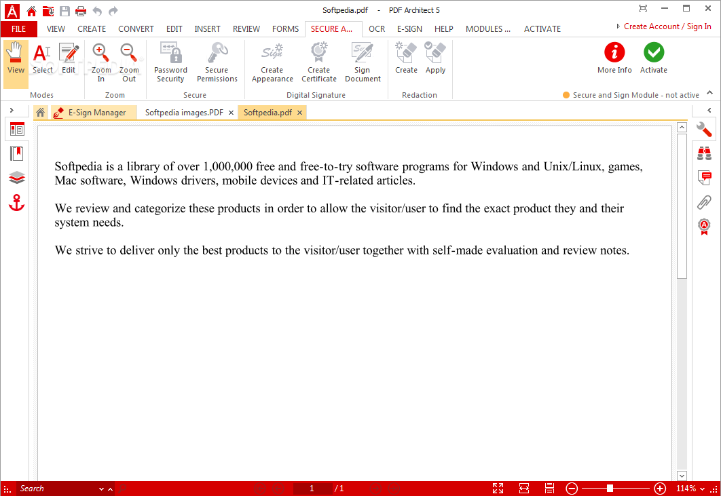The width and height of the screenshot is (721, 496).
Task: Undo last action
Action: pyautogui.click(x=97, y=11)
